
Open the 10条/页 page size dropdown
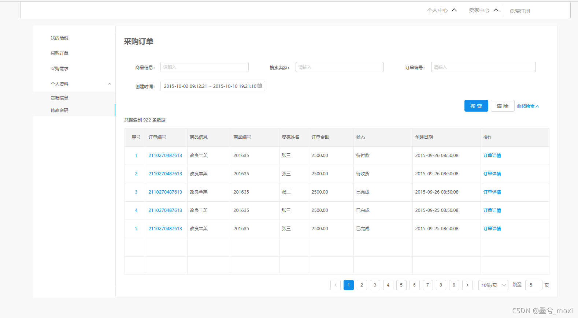point(493,285)
